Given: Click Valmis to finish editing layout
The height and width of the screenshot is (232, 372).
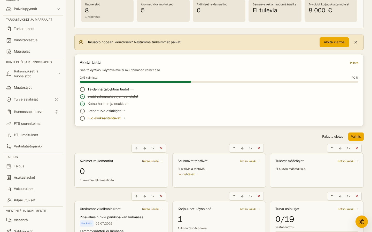Looking at the screenshot, I should (x=356, y=137).
